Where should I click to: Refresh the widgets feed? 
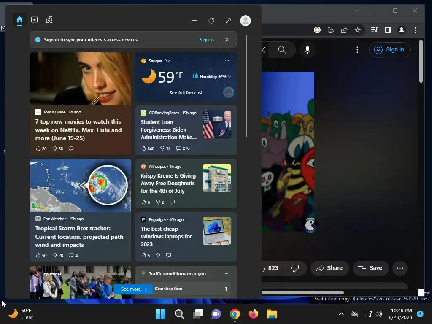pos(211,21)
